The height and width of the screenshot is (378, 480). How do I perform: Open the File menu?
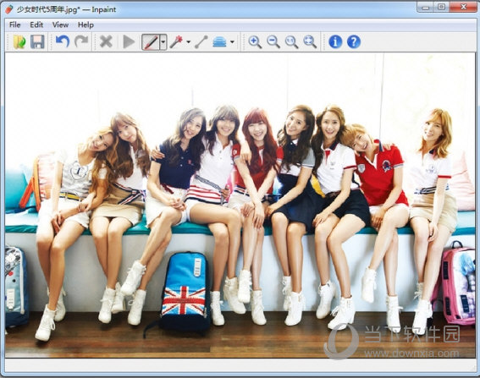coord(15,25)
